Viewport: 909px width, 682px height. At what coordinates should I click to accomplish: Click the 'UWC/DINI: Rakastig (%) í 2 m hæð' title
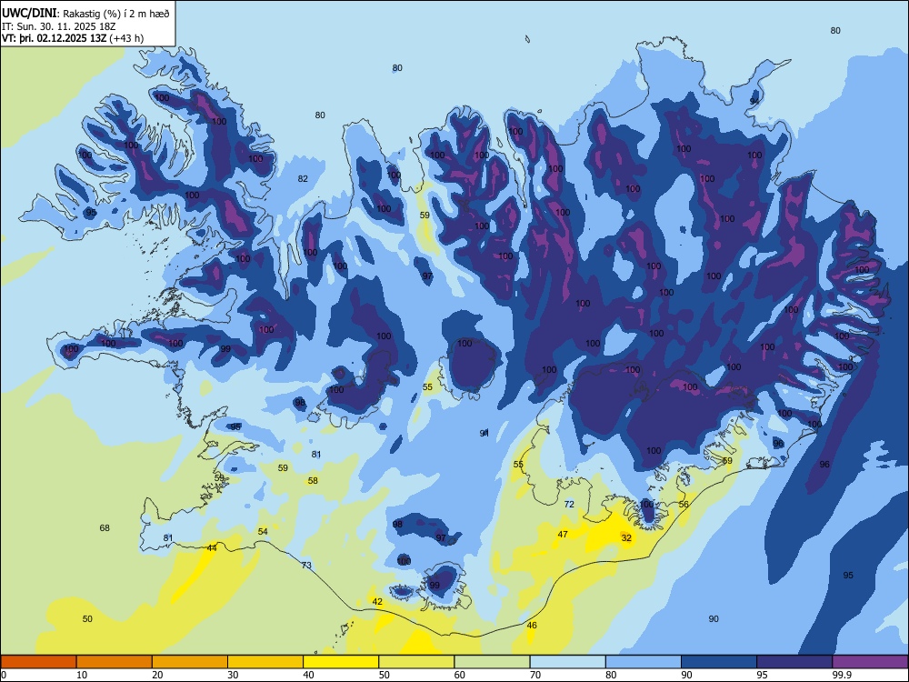click(x=85, y=14)
